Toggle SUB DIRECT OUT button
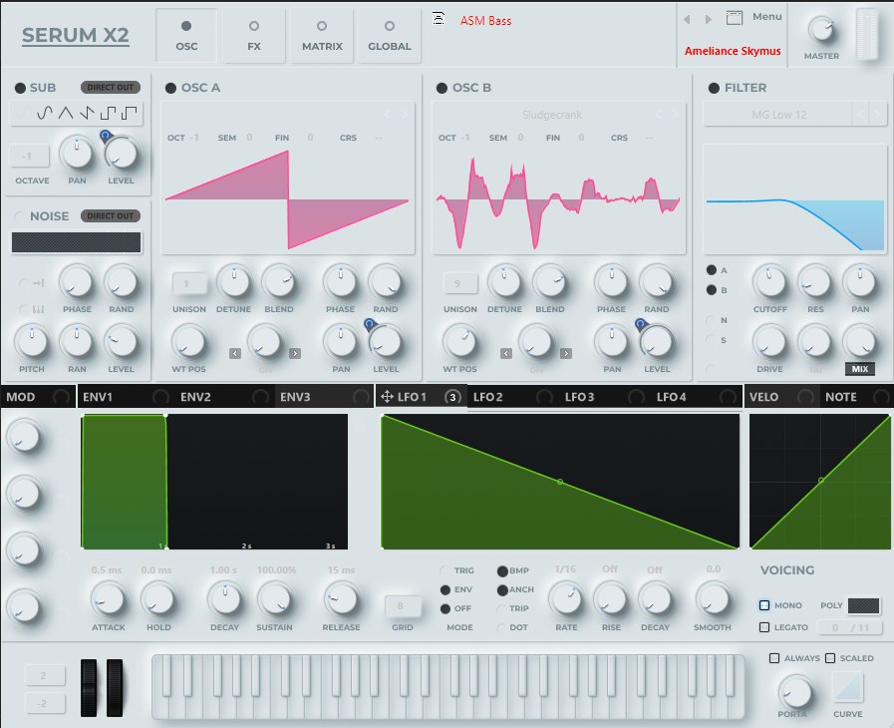Screen dimensions: 894x728 [x=110, y=88]
